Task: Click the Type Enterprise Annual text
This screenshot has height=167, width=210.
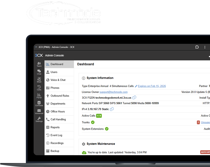Action: coord(95,86)
